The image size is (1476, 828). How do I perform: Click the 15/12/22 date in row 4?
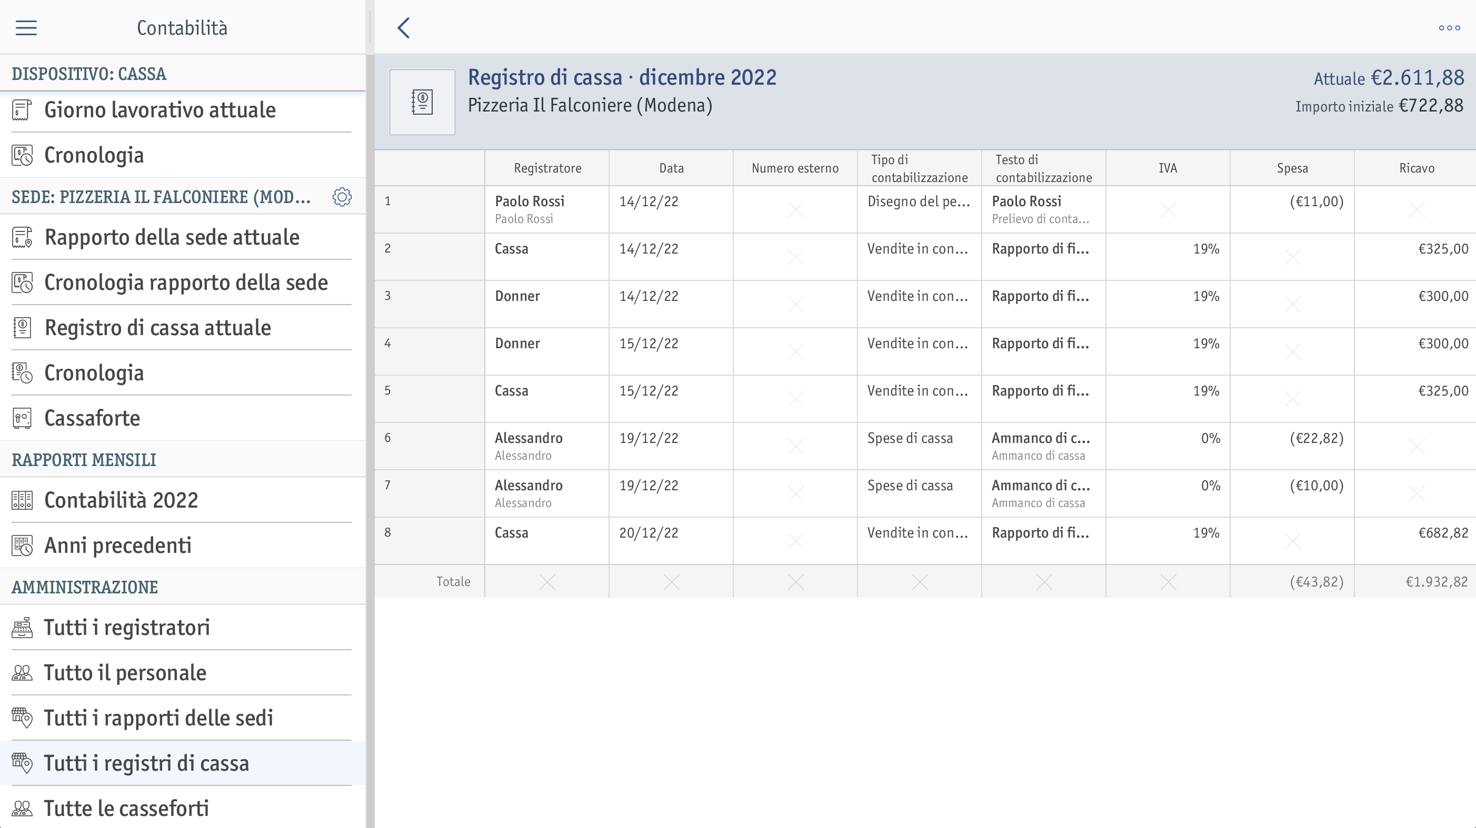coord(649,344)
